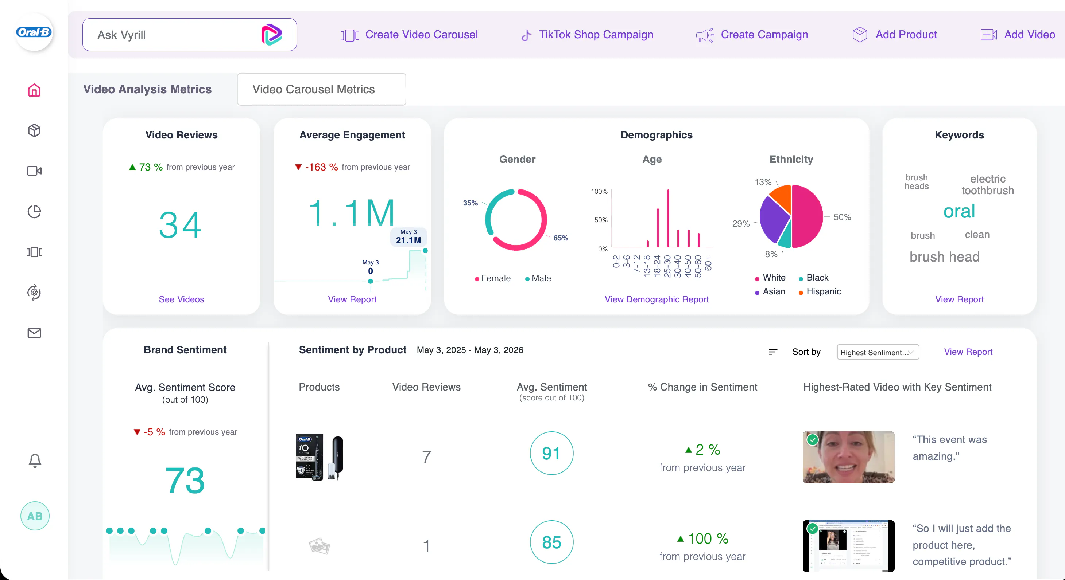Screen dimensions: 1065x580
Task: Open the Messages envelope sidebar icon
Action: 34,333
